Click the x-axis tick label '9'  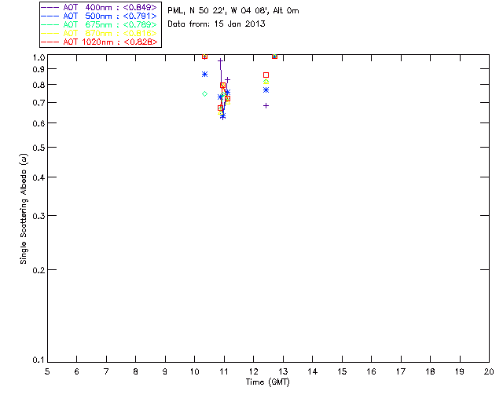click(x=165, y=372)
